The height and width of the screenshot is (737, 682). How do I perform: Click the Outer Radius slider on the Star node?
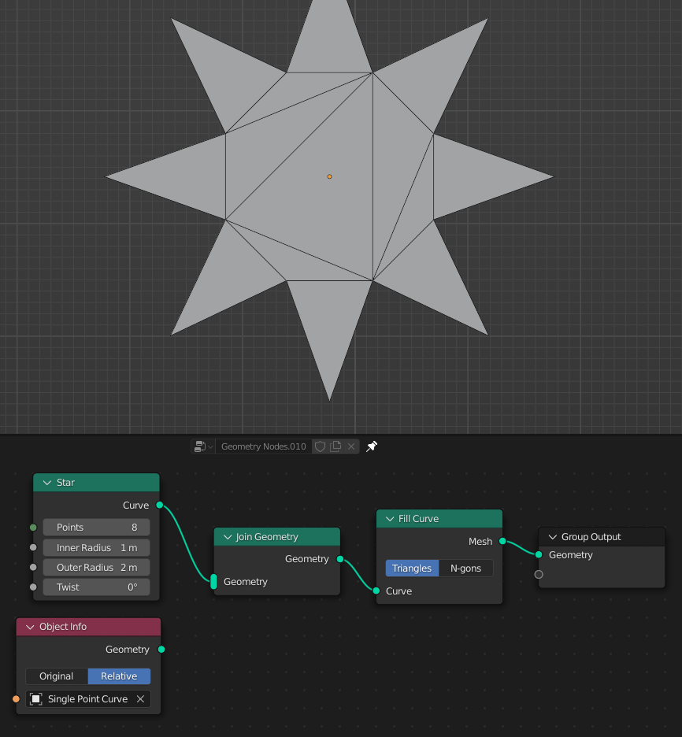coord(96,567)
